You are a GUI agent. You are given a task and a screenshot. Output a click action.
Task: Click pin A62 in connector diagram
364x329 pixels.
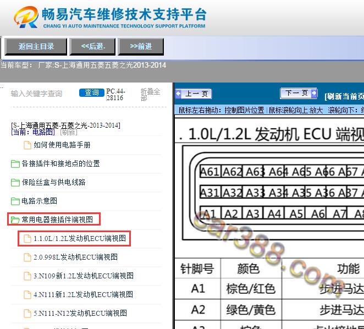[x=232, y=172]
